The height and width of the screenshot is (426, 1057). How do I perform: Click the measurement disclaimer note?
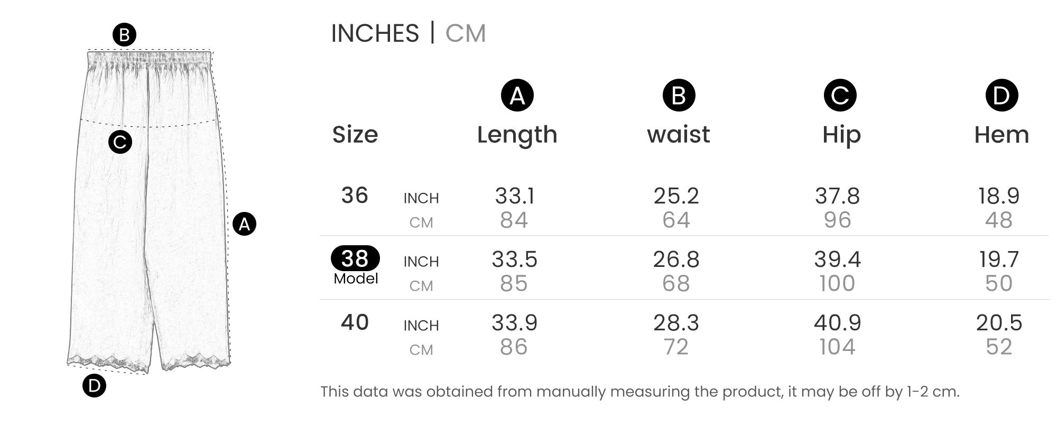[x=639, y=392]
